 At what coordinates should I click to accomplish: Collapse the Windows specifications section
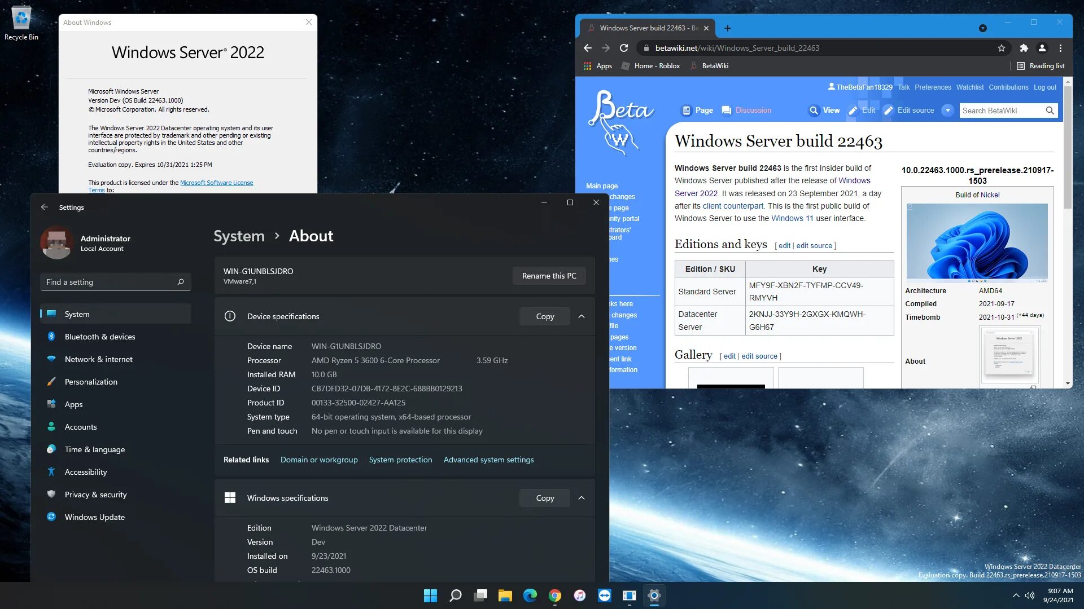pos(582,498)
